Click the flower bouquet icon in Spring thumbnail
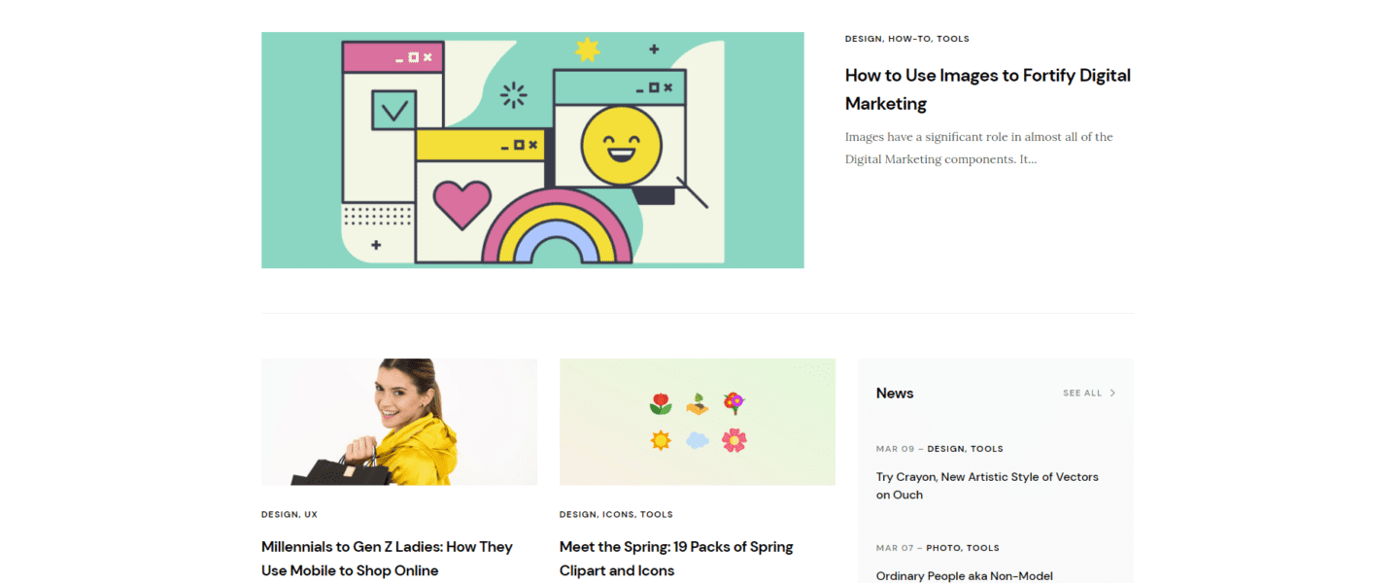Screen dimensions: 1399x583 (734, 403)
